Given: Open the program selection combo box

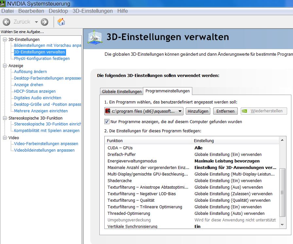Looking at the screenshot, I should (144, 111).
